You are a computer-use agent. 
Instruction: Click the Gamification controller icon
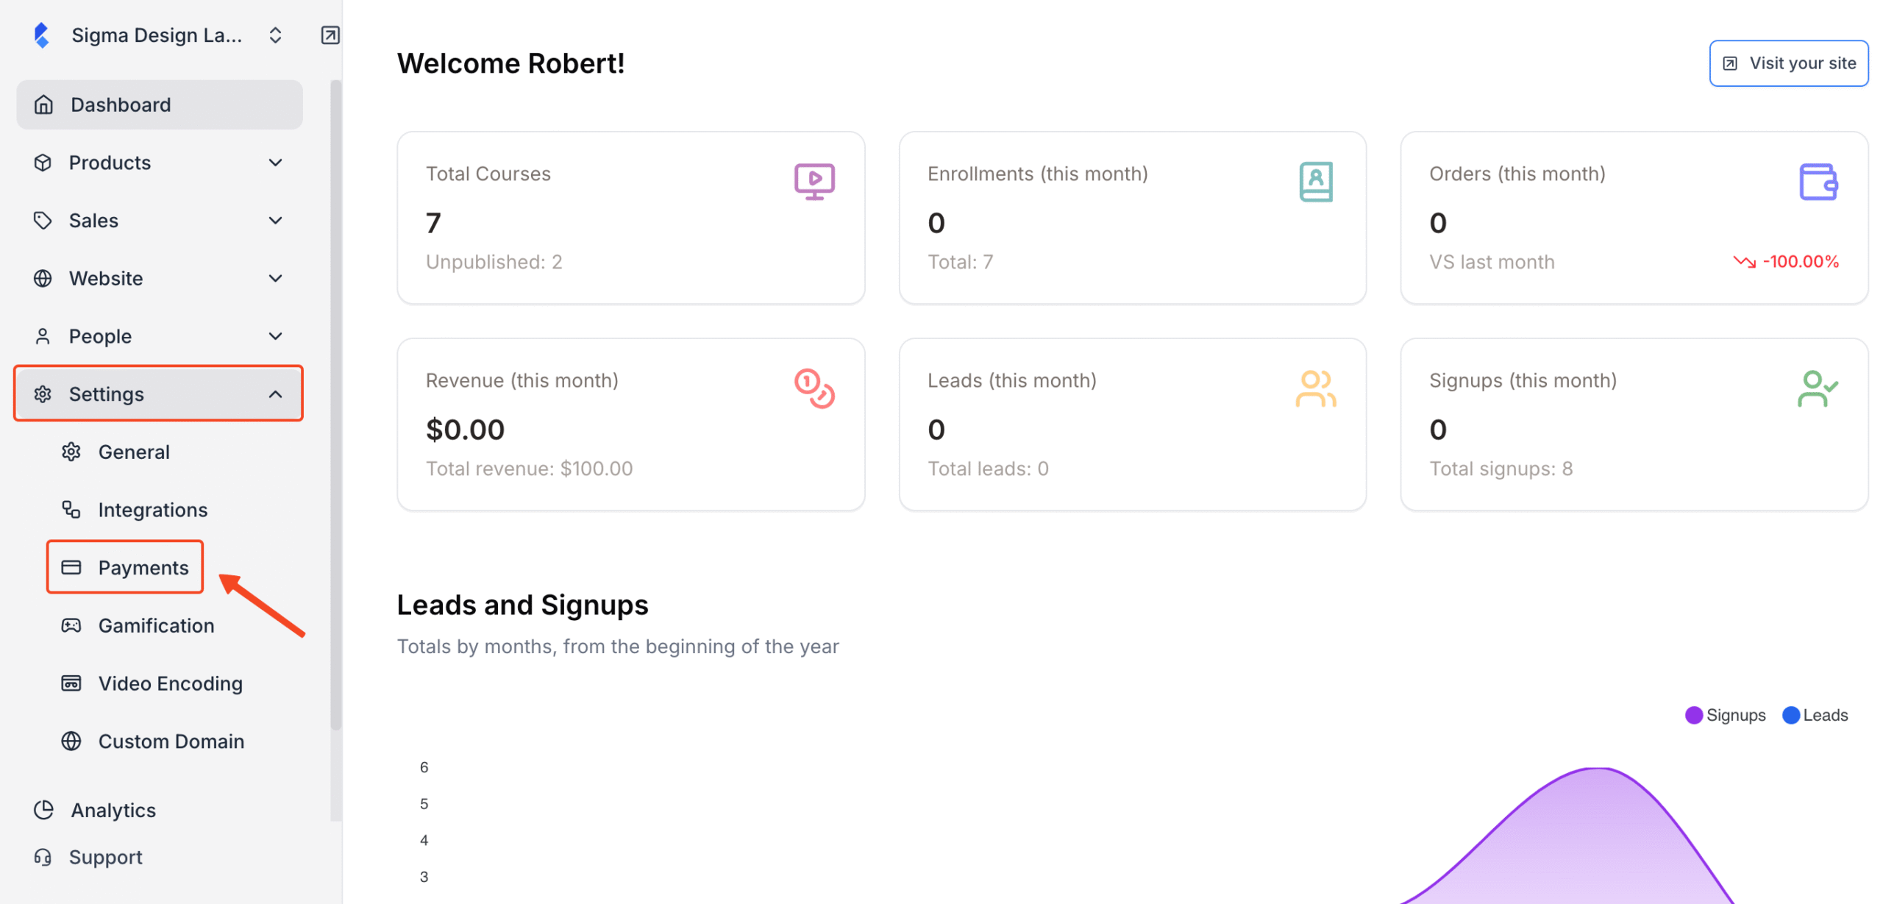71,624
